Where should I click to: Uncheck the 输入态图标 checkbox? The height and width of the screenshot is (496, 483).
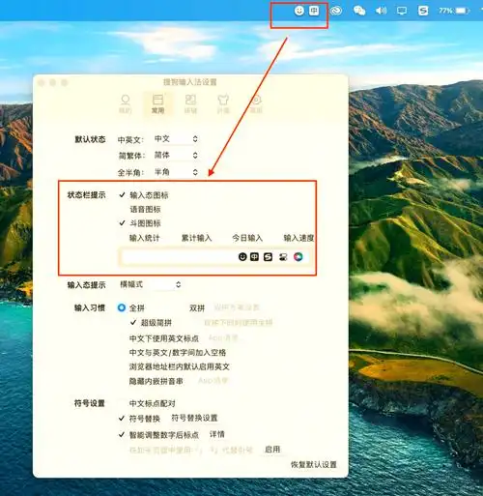[x=122, y=195]
